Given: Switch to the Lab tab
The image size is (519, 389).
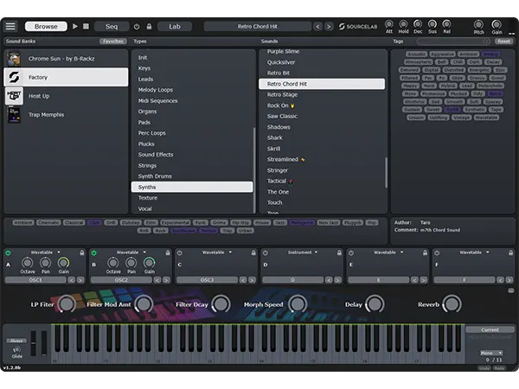Looking at the screenshot, I should click(175, 27).
